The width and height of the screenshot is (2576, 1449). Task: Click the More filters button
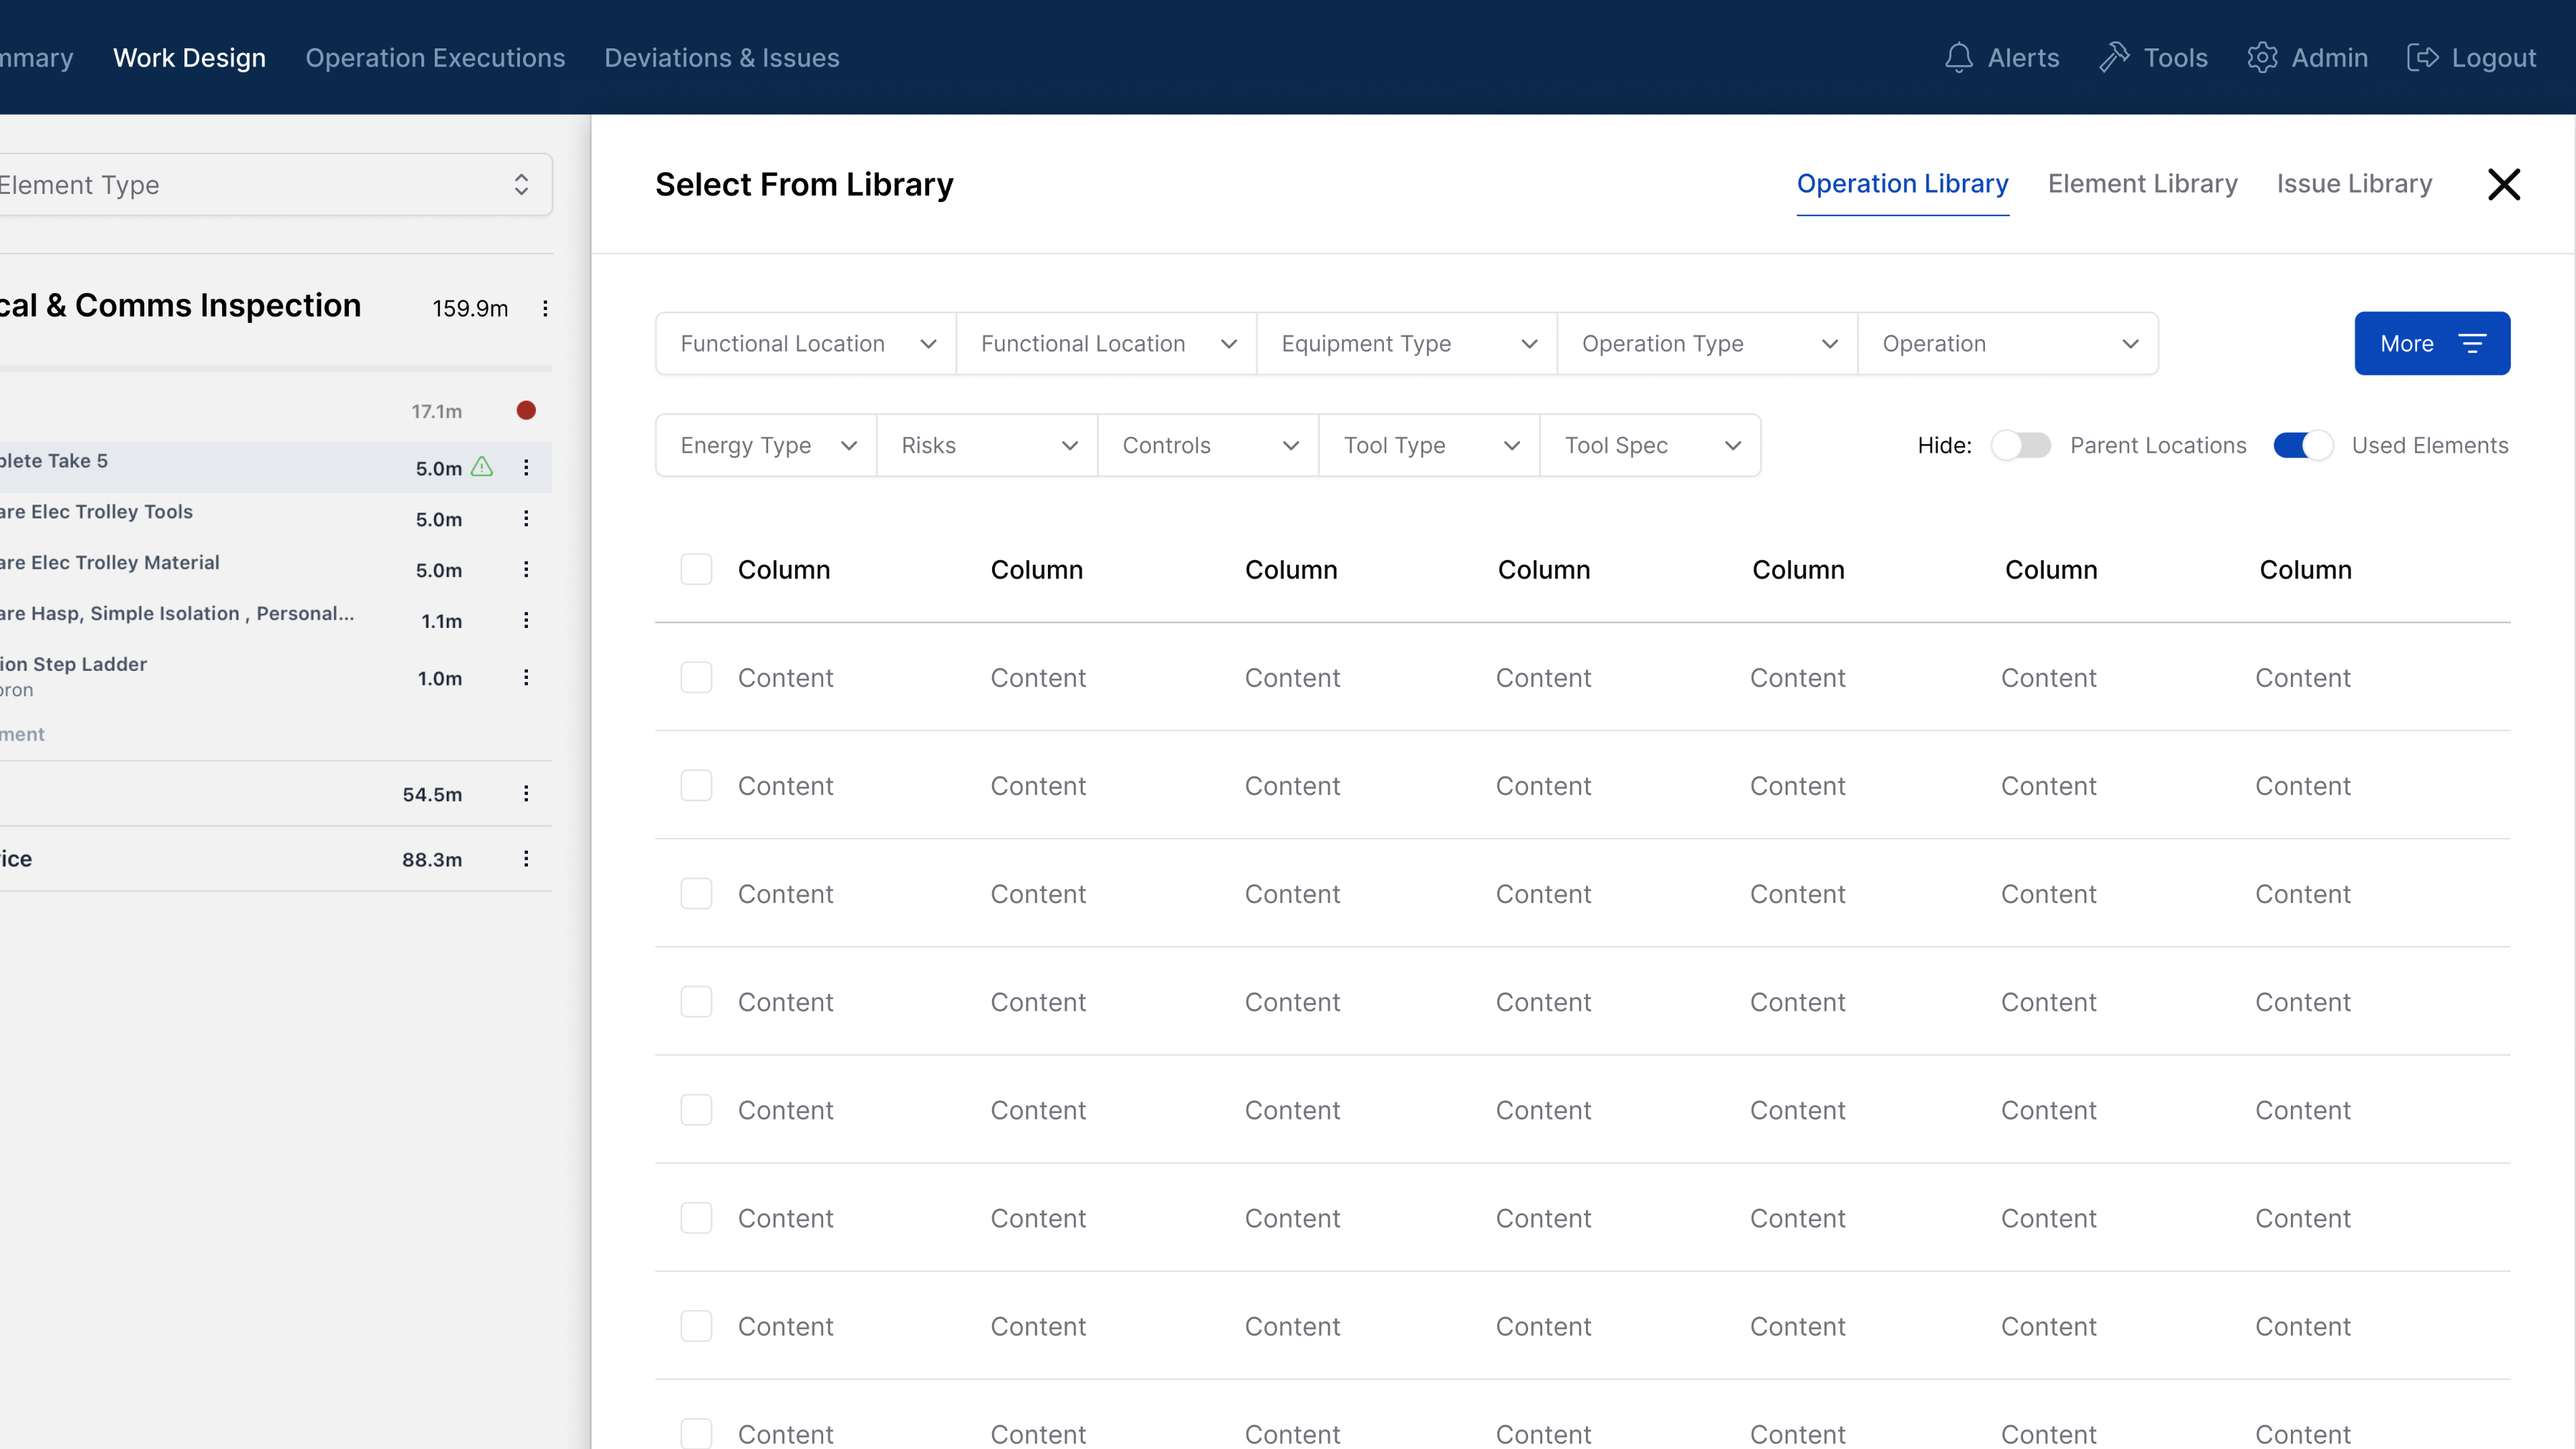click(2431, 343)
